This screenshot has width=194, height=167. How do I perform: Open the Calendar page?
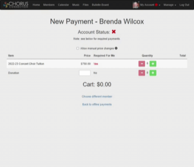(63, 5)
